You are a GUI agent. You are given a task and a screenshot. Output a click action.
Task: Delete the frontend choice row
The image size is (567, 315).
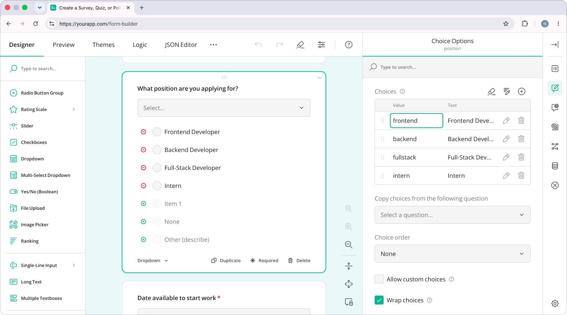point(521,121)
